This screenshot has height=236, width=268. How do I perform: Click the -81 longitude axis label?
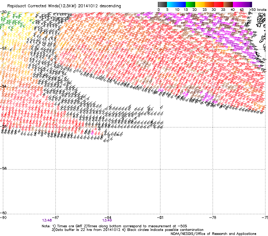click(x=160, y=217)
